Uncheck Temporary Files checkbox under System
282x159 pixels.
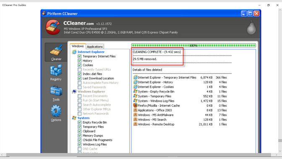pos(79,127)
